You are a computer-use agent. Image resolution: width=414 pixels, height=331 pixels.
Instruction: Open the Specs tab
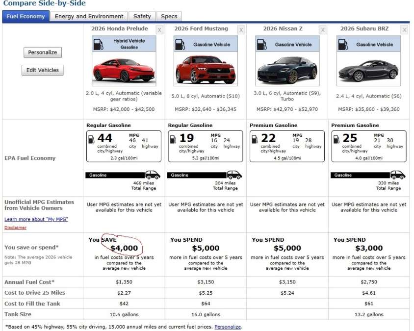point(169,16)
